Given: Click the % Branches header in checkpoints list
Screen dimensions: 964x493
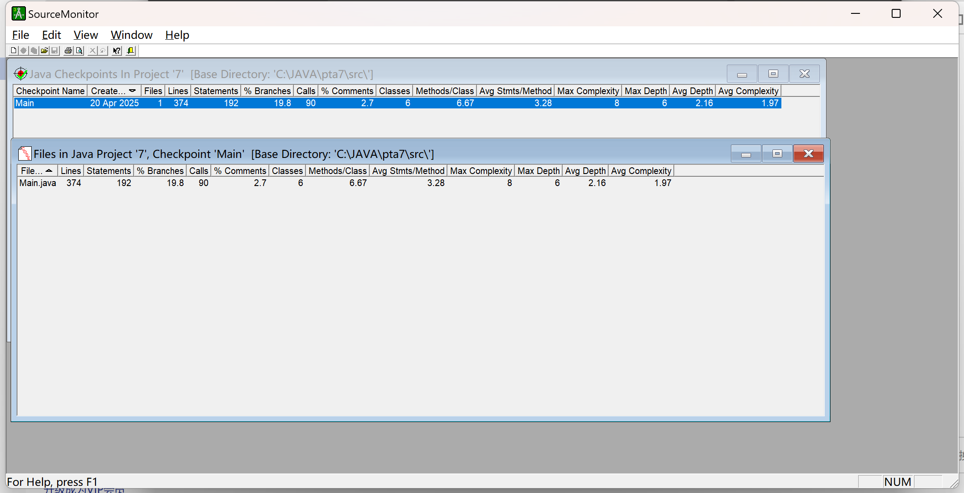Looking at the screenshot, I should [x=267, y=91].
